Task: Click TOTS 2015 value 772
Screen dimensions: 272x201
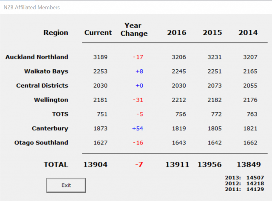Action: pyautogui.click(x=216, y=114)
